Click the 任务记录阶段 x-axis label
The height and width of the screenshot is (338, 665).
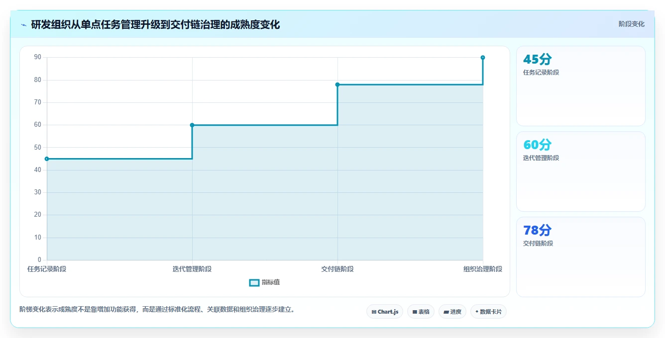(47, 269)
